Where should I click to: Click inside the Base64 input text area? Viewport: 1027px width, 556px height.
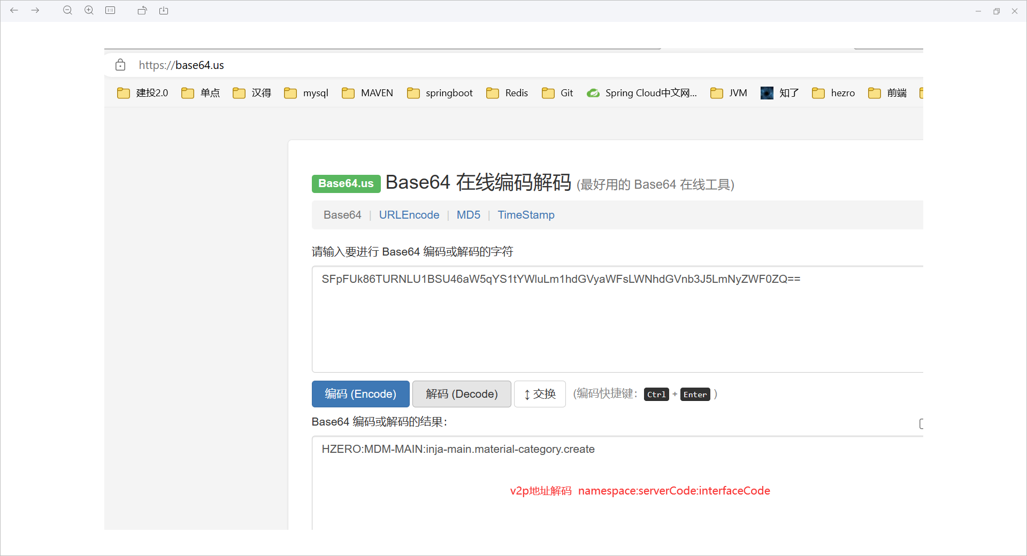tap(617, 319)
